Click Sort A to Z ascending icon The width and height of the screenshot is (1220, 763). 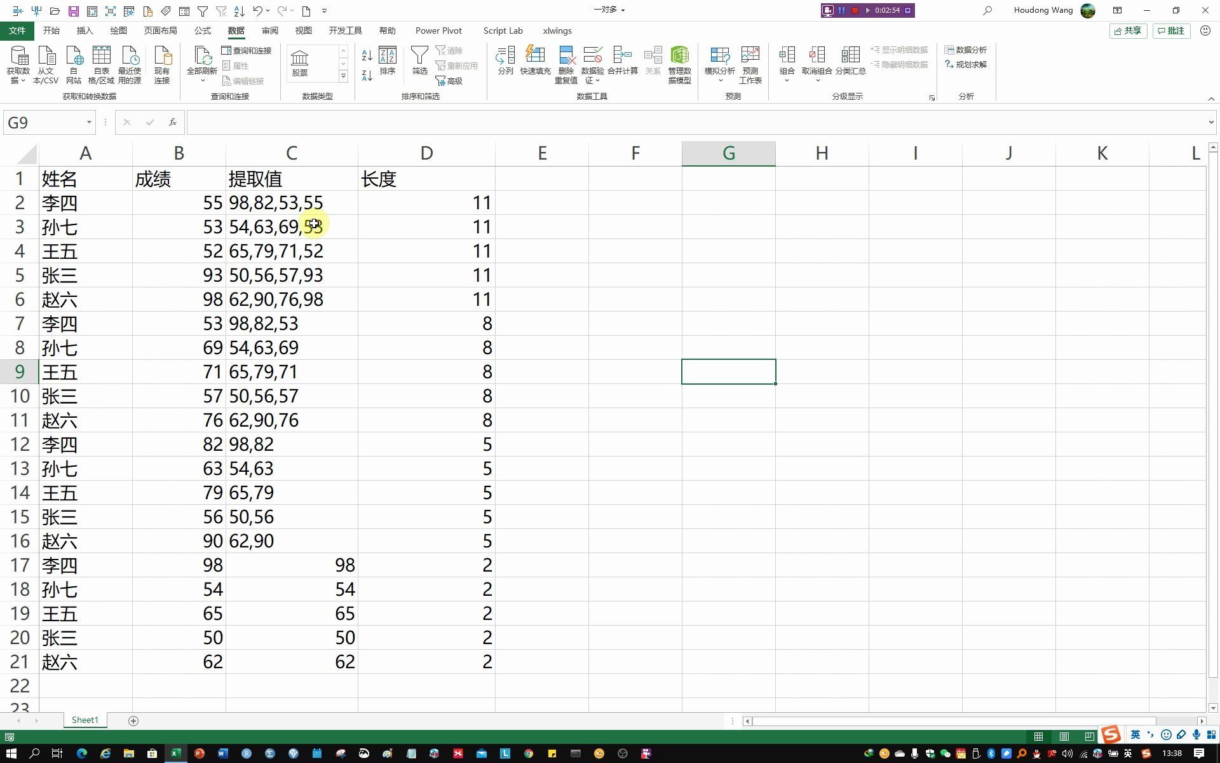tap(367, 56)
